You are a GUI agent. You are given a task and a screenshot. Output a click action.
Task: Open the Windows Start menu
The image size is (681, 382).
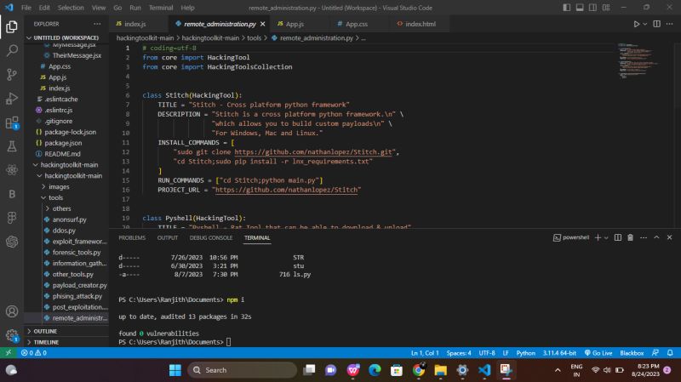pyautogui.click(x=175, y=370)
